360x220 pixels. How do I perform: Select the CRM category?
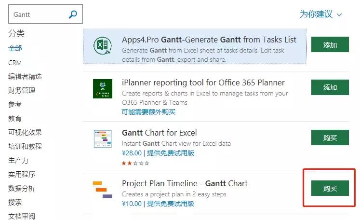click(x=15, y=63)
